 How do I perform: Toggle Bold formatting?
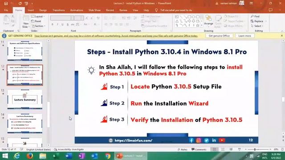point(53,24)
